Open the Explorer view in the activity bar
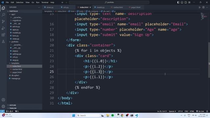210x118 pixels. click(3, 8)
